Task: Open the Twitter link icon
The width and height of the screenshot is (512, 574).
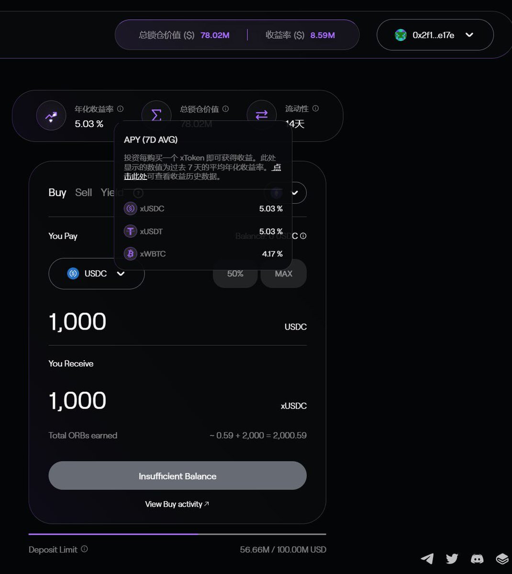Action: point(452,558)
